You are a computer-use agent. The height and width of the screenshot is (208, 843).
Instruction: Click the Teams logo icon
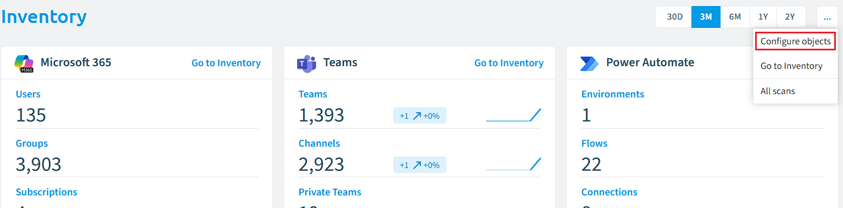[306, 63]
